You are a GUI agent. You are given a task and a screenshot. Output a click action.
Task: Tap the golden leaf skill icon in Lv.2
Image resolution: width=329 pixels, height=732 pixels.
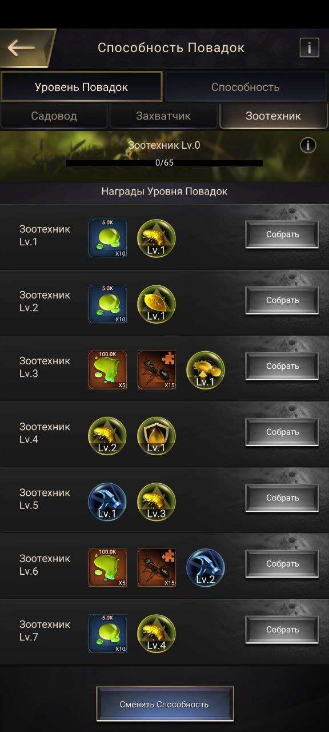[x=157, y=304]
